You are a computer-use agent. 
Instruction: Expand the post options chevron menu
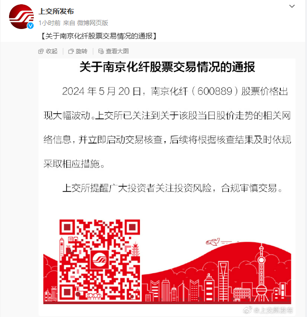click(292, 6)
